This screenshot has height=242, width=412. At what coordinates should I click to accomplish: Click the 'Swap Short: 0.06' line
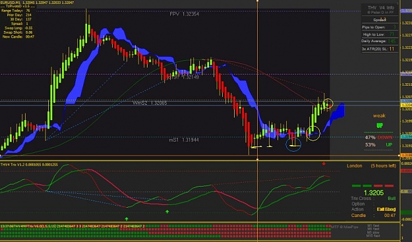18,32
